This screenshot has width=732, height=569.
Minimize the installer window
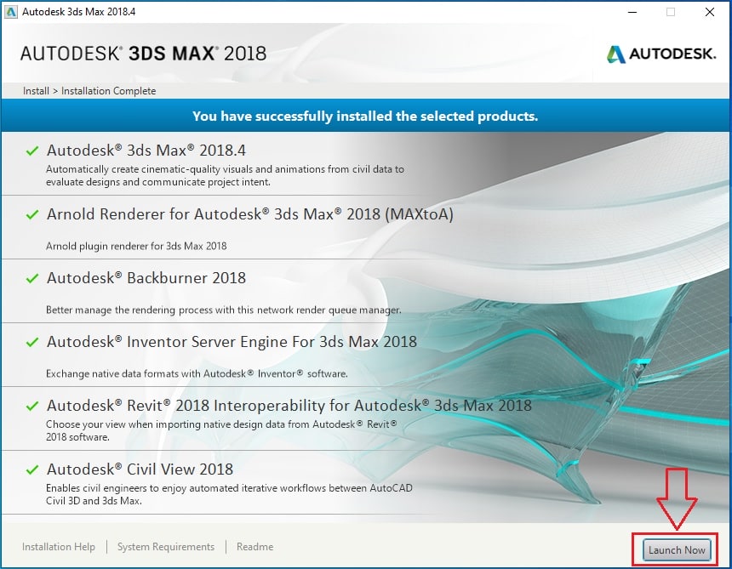[x=632, y=12]
